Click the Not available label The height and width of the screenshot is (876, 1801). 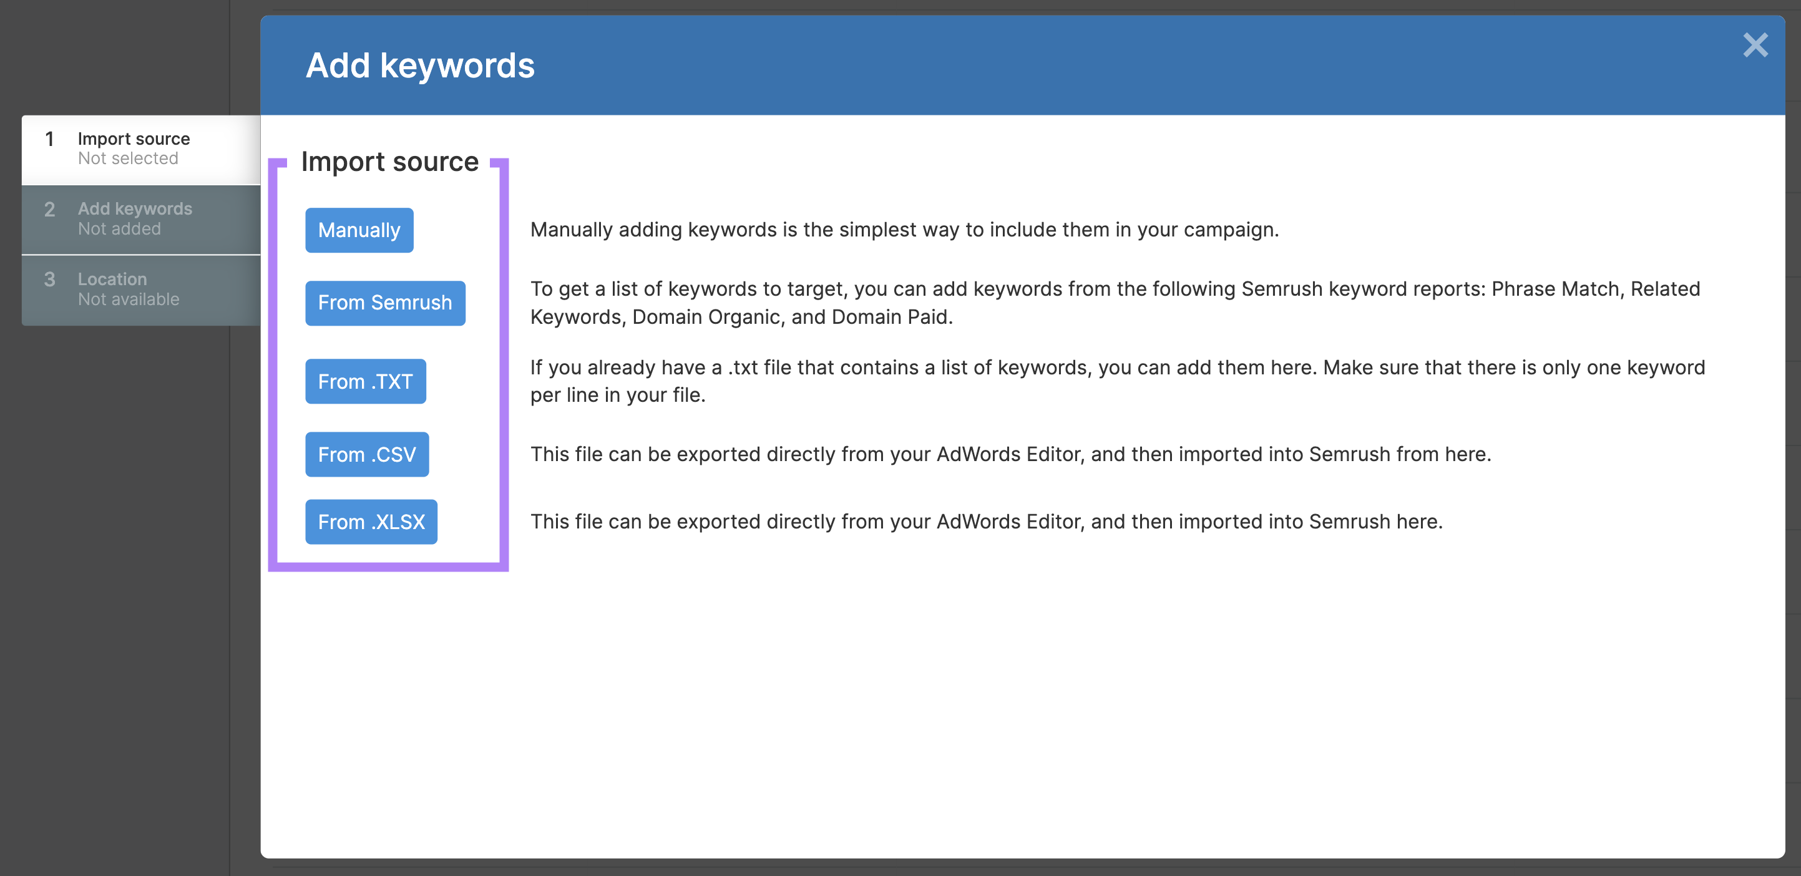pos(129,299)
